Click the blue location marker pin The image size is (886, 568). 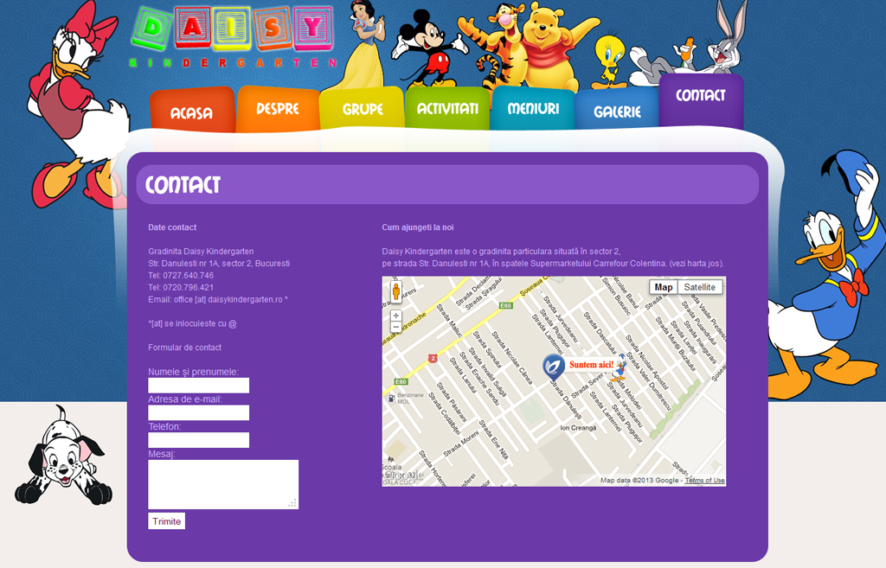pos(554,367)
